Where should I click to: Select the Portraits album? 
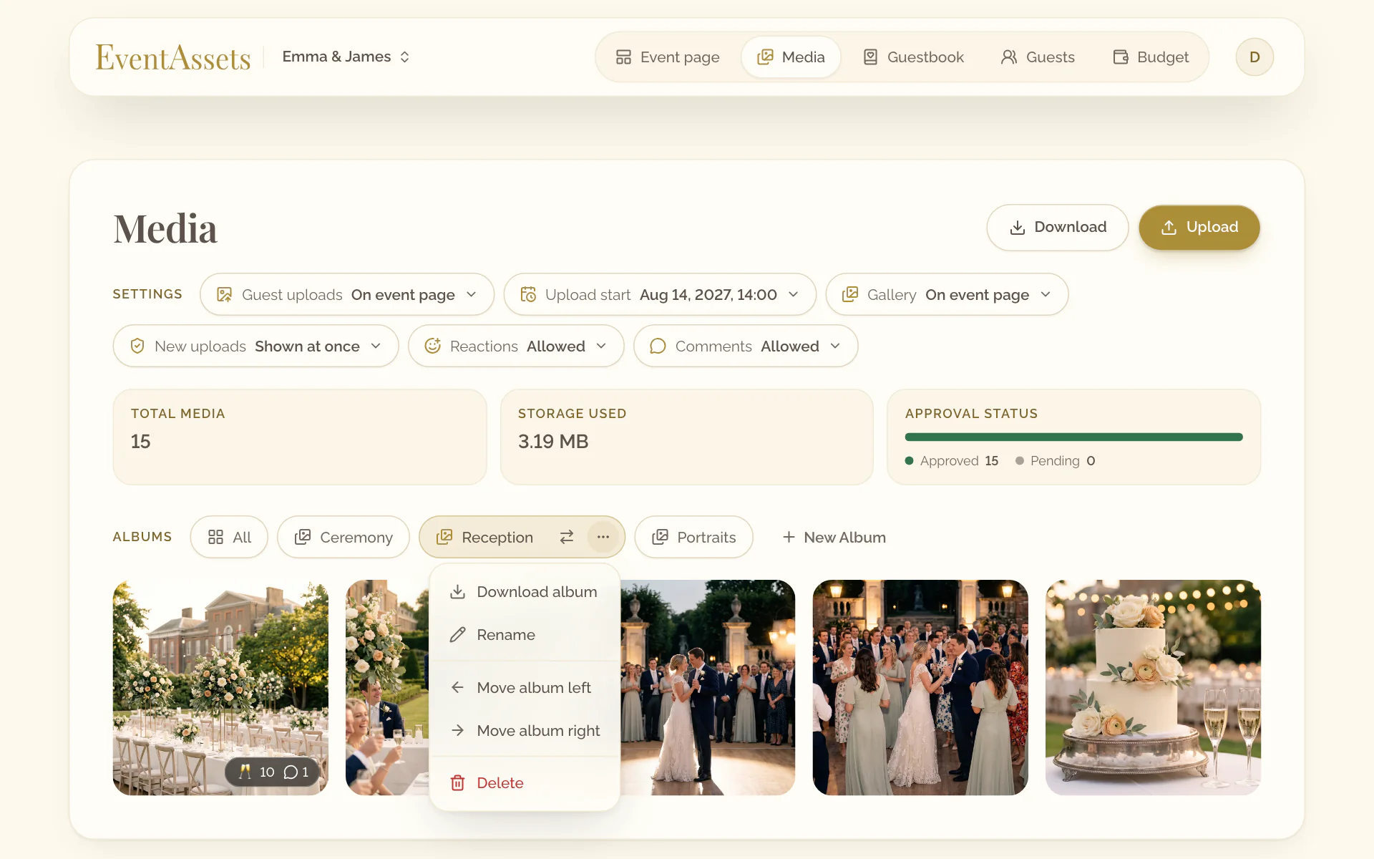[693, 537]
